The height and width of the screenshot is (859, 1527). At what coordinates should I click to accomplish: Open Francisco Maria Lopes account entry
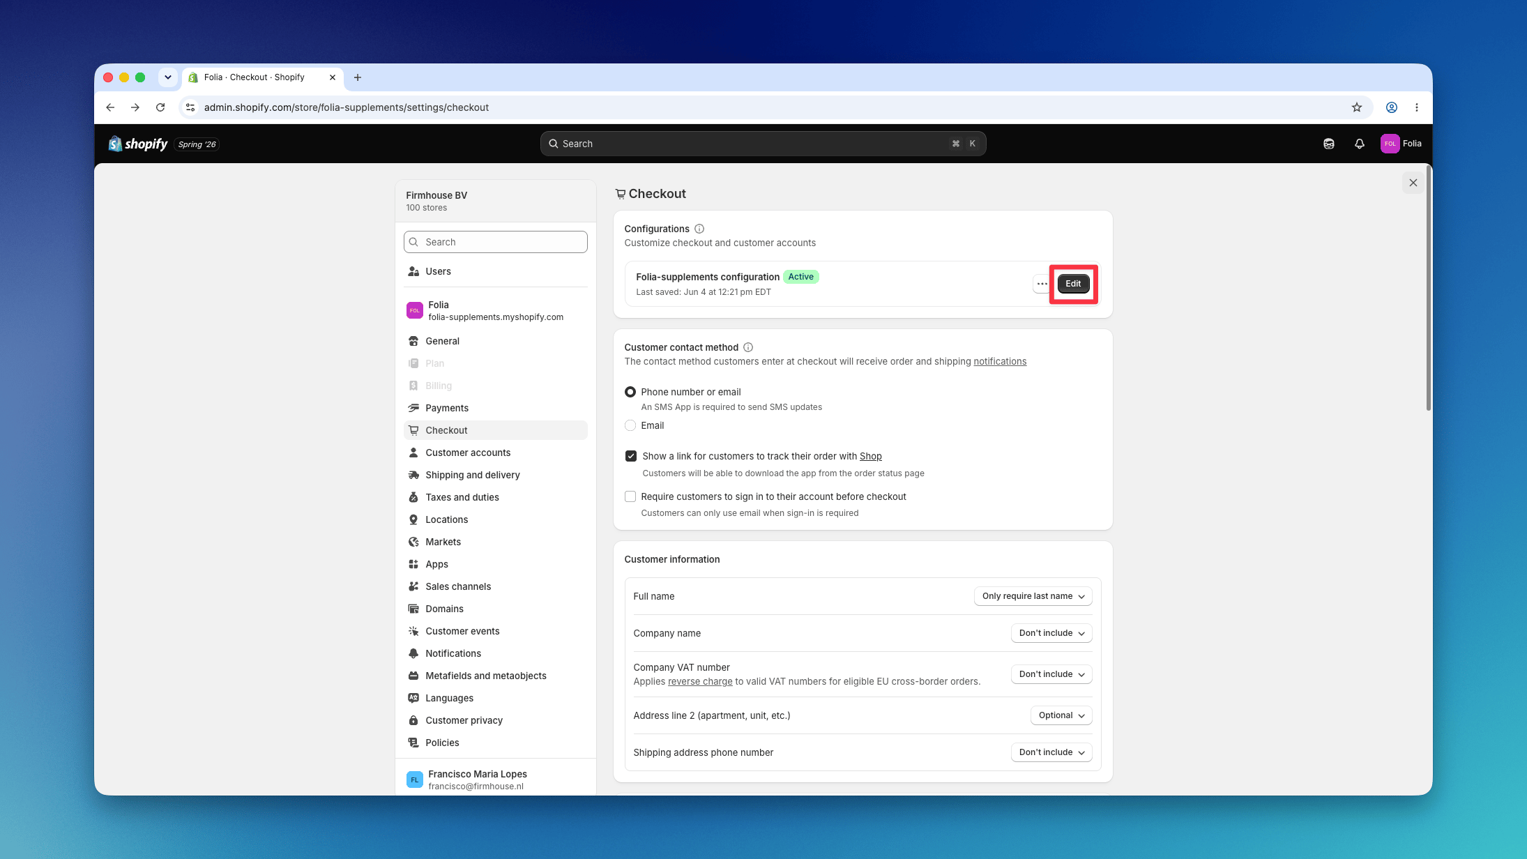coord(495,780)
